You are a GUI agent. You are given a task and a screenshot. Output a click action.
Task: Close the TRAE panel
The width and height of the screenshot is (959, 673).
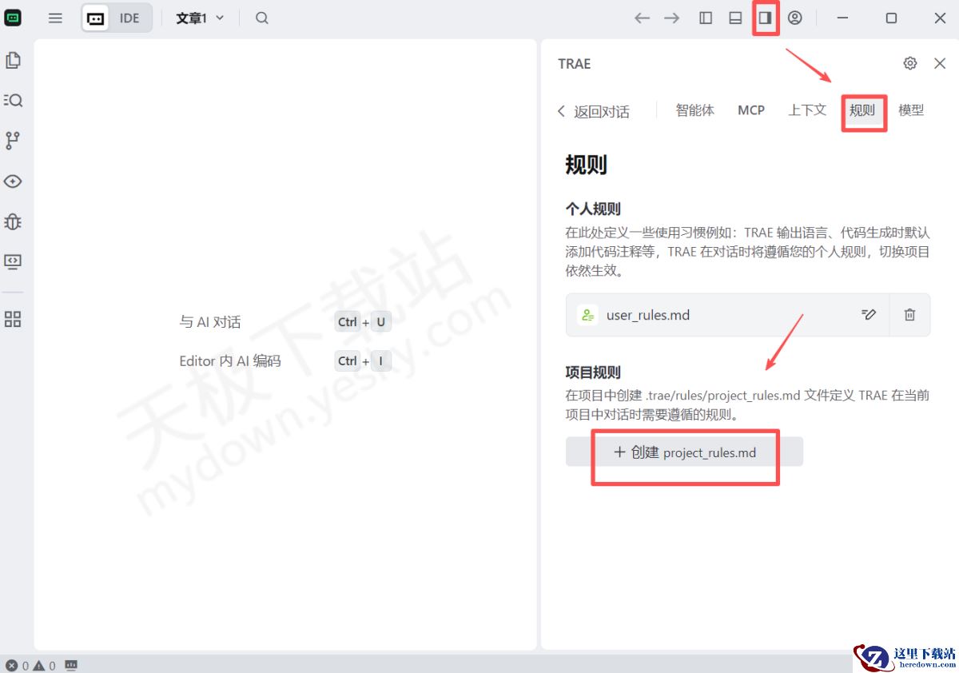coord(940,63)
